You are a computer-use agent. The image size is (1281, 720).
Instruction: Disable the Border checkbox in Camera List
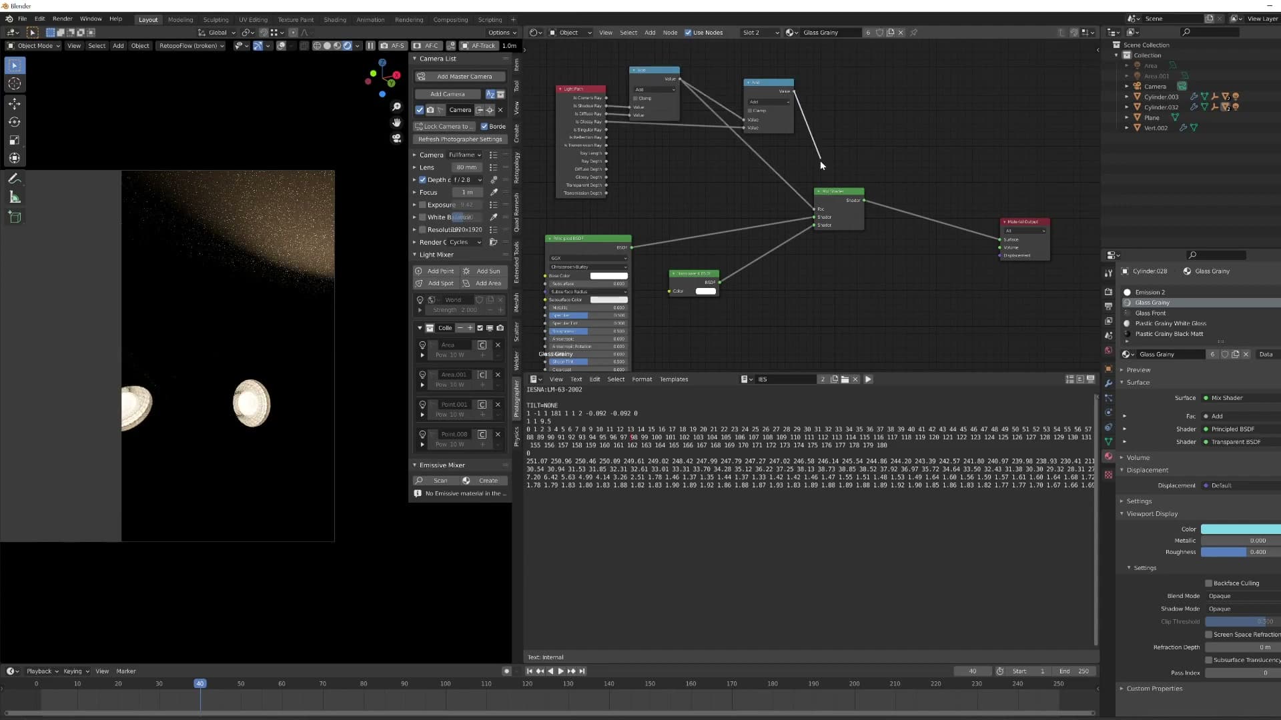click(484, 127)
